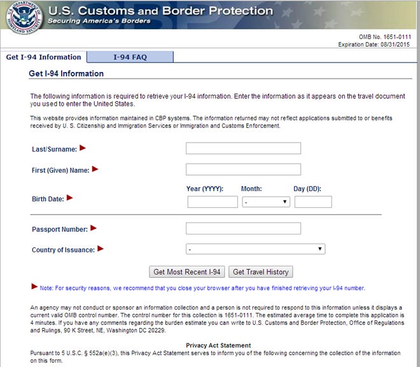Click the birth Day (DD) field
This screenshot has height=367, width=420.
click(313, 202)
